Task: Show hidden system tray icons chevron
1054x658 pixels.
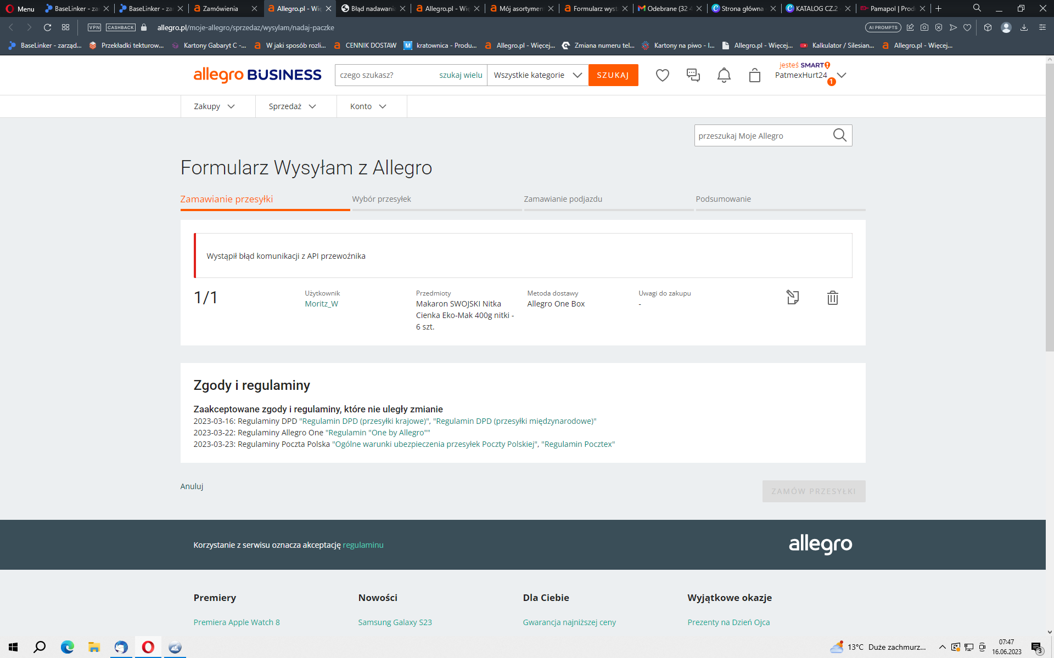Action: click(x=942, y=647)
